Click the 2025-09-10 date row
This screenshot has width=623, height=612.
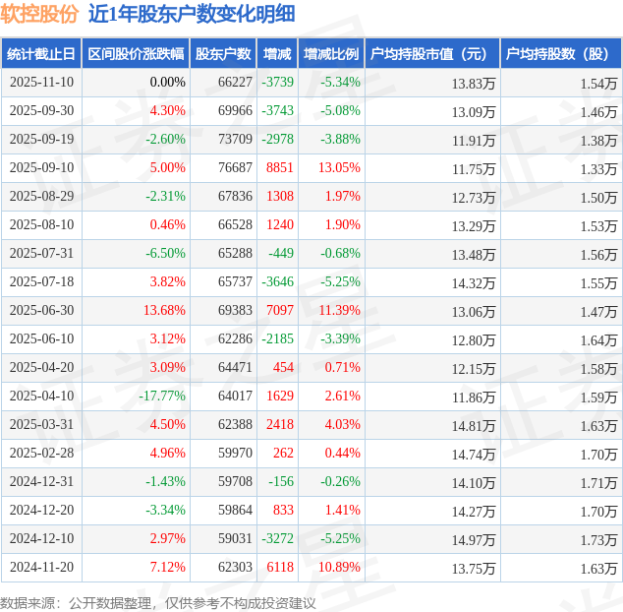(x=41, y=168)
